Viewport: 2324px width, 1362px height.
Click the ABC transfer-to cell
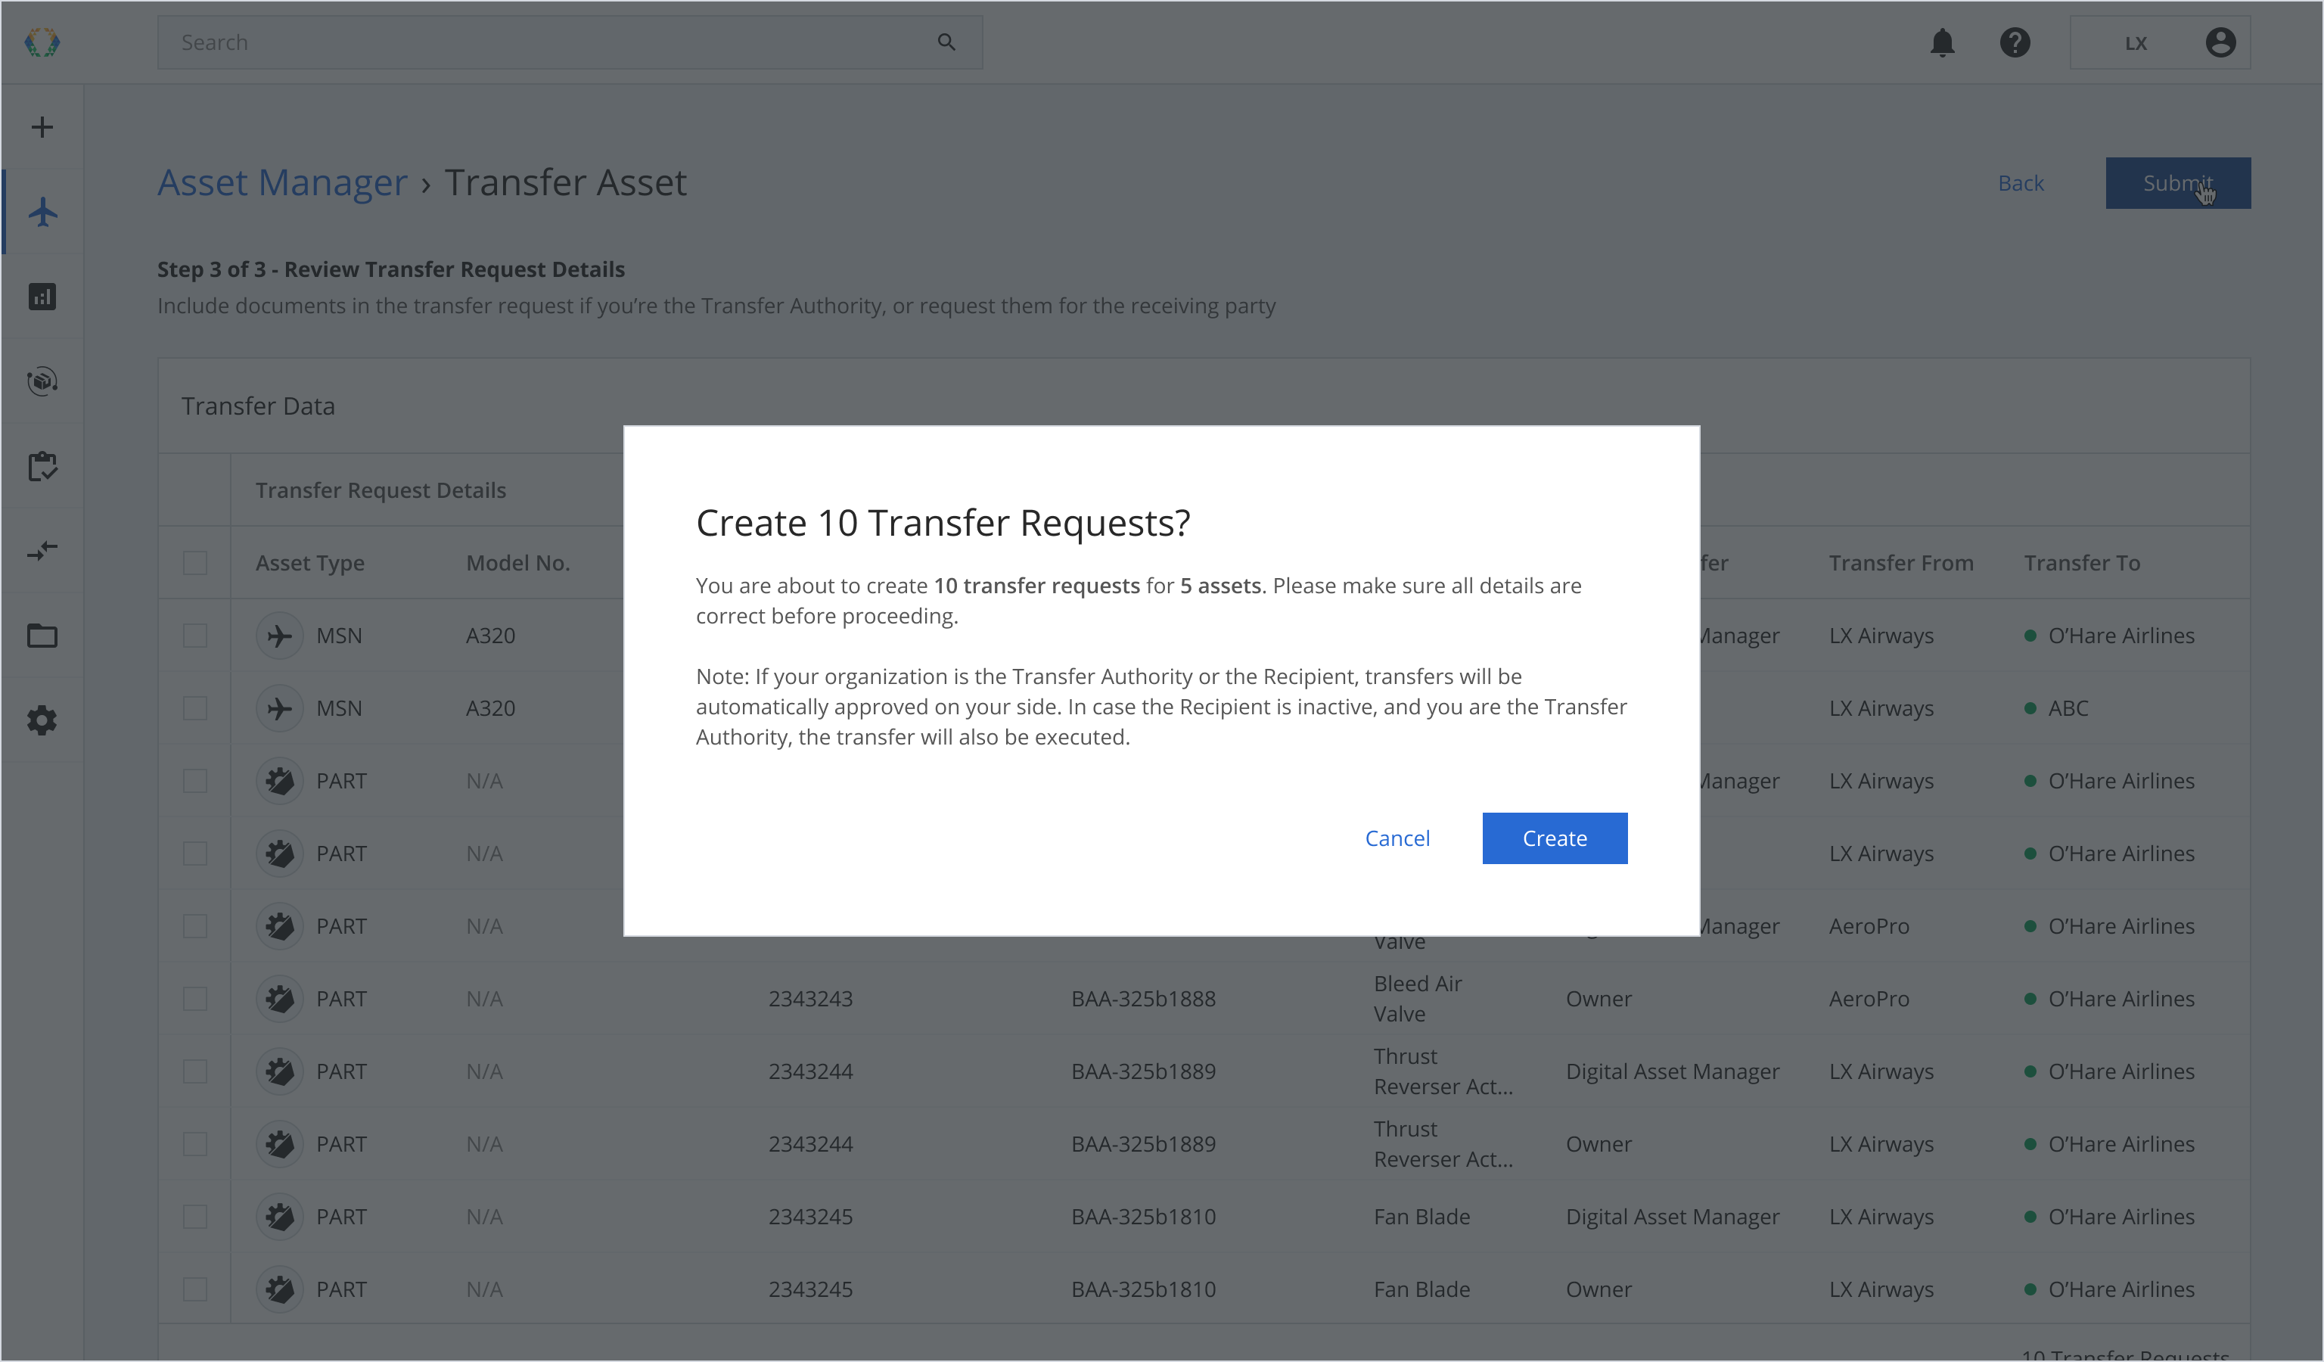[x=2067, y=708]
